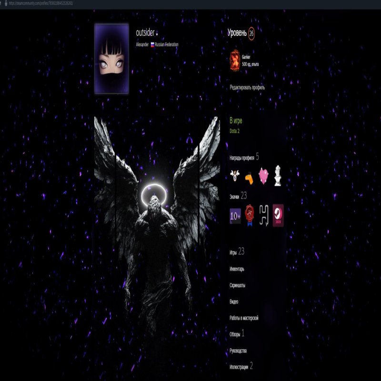Viewport: 381px width, 381px height.
Task: Open the Обзоры reviews link
Action: [x=235, y=334]
